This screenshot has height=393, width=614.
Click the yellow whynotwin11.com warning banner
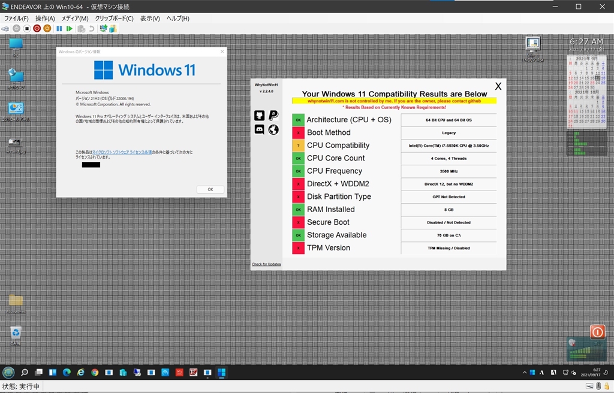click(395, 101)
